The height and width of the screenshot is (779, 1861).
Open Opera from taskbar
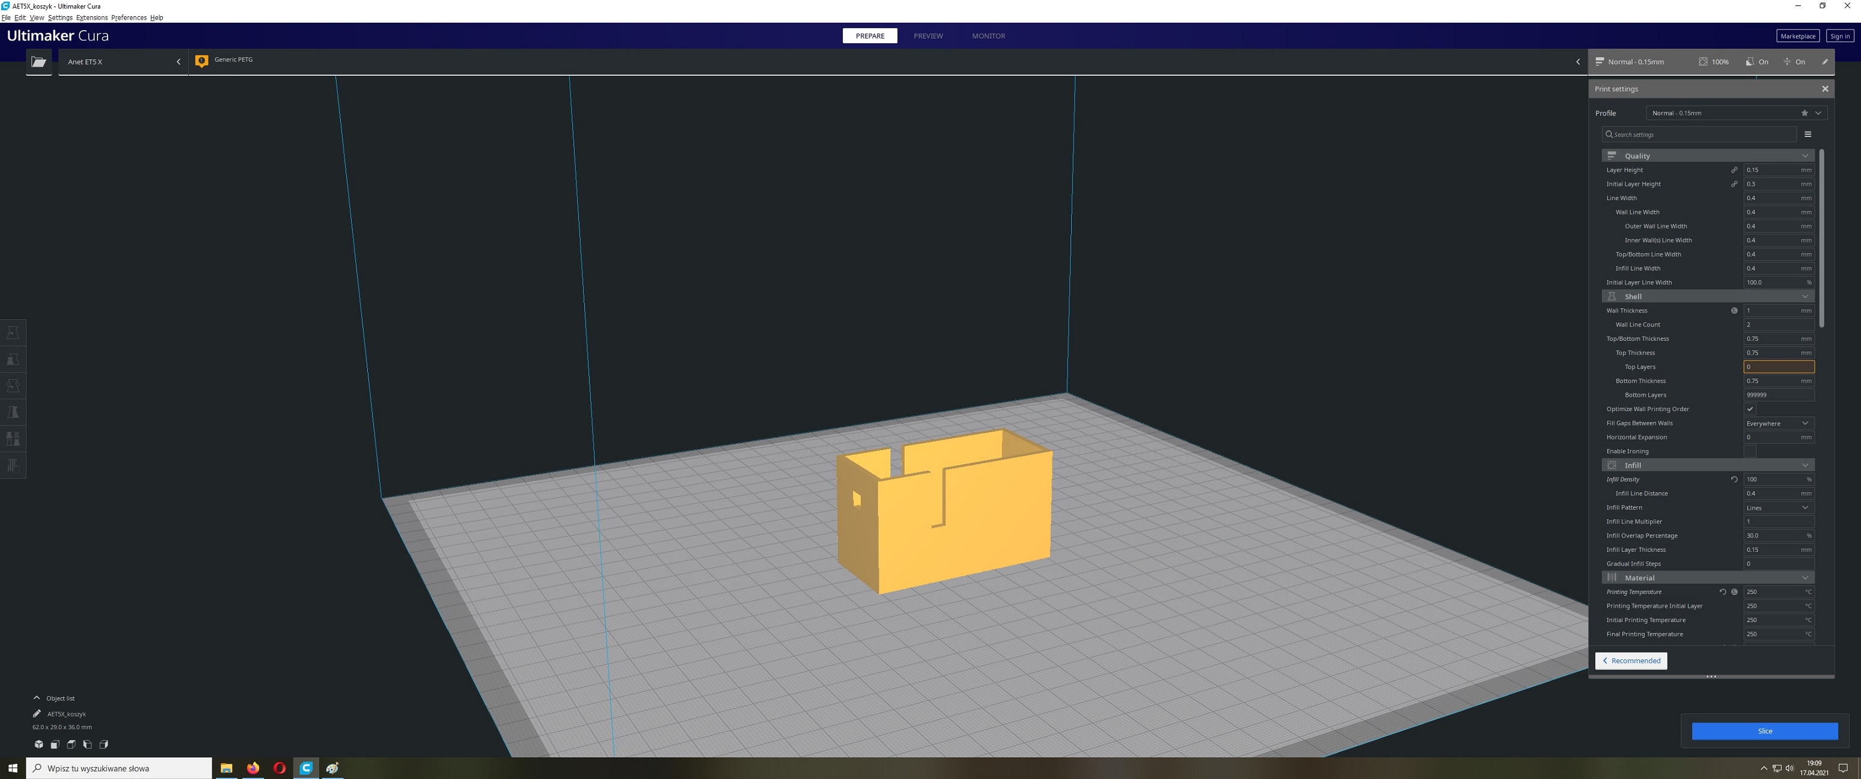pos(280,768)
